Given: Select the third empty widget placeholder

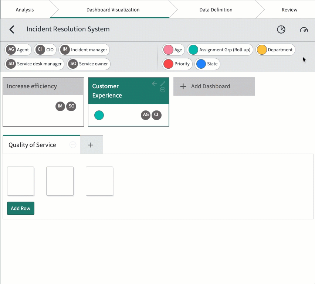Looking at the screenshot, I should (x=99, y=181).
